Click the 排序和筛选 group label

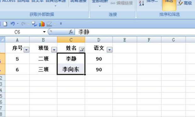point(170,14)
